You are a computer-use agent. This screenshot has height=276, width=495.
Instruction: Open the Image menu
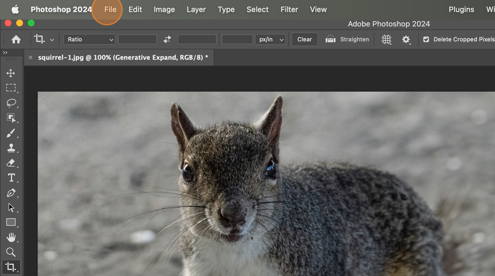click(x=164, y=9)
